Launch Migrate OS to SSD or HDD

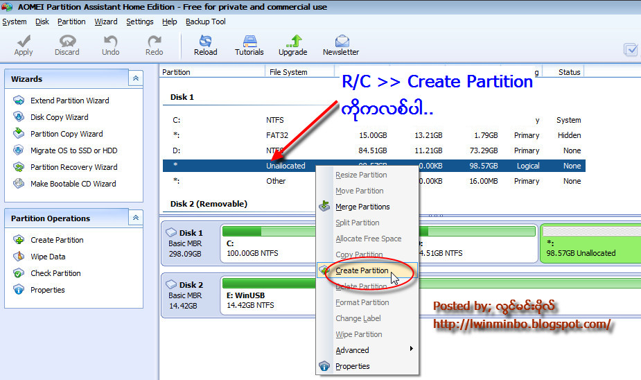pyautogui.click(x=74, y=150)
